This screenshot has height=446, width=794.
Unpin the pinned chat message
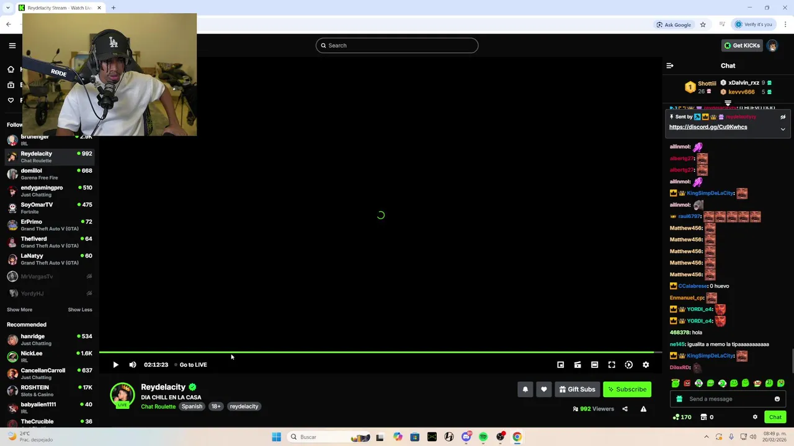tap(783, 117)
